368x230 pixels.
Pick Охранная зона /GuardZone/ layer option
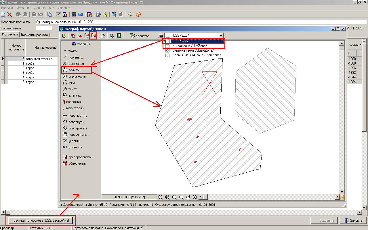point(193,50)
